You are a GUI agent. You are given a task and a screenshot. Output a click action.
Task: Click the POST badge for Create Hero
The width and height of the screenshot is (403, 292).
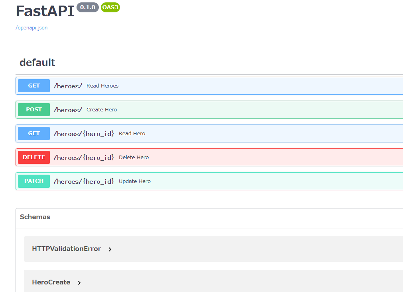(x=33, y=109)
